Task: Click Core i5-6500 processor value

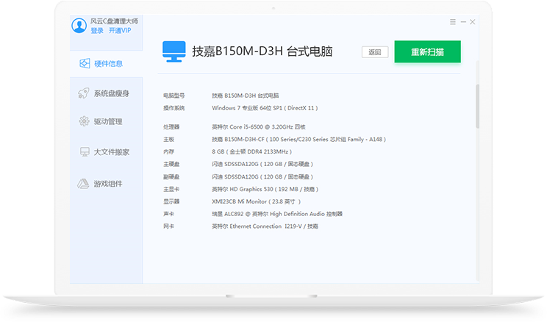Action: (259, 127)
